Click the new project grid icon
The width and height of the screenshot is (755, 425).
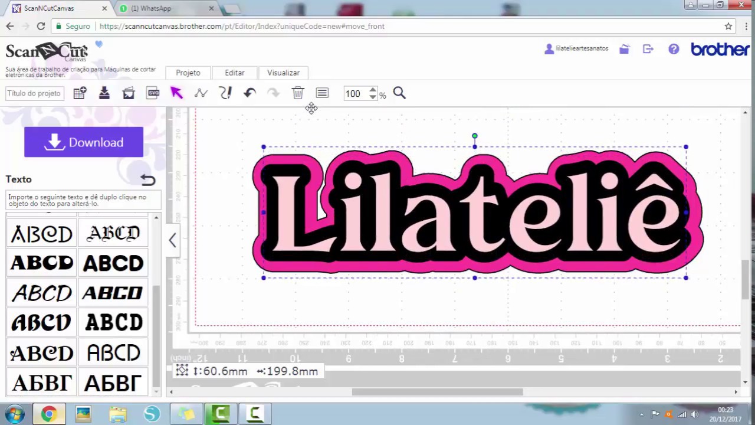pyautogui.click(x=80, y=93)
